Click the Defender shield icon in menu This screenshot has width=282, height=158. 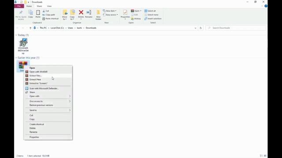click(x=27, y=89)
